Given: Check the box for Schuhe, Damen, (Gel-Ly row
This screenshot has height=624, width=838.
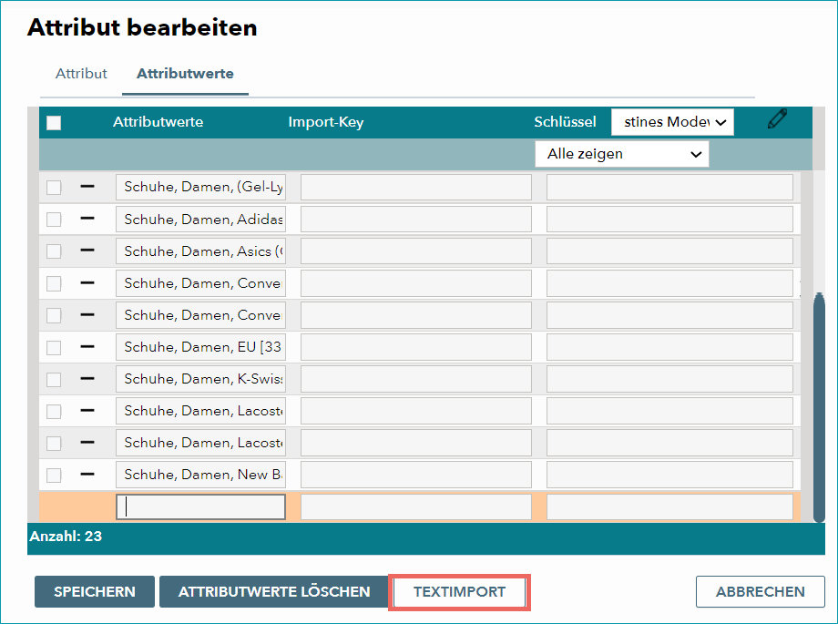Looking at the screenshot, I should pos(54,188).
